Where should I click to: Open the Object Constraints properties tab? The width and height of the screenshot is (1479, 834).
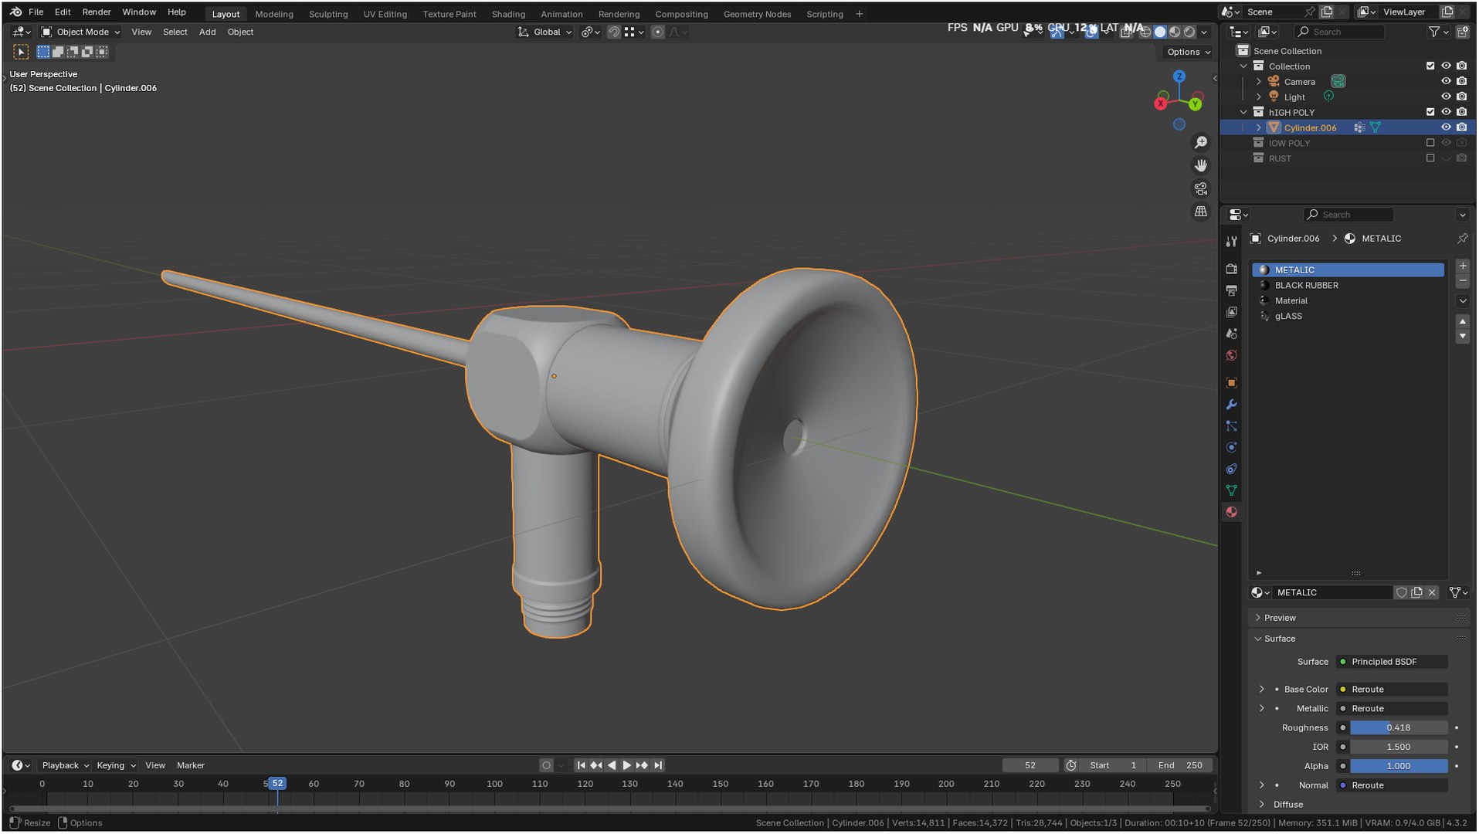click(1232, 469)
